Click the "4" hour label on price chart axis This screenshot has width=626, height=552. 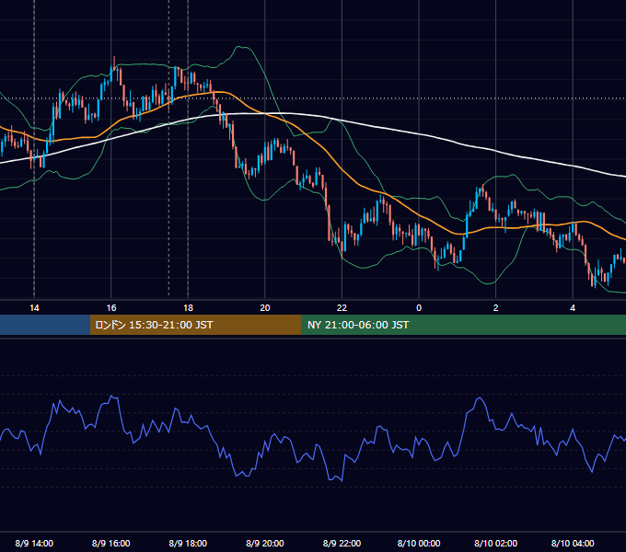(x=573, y=308)
